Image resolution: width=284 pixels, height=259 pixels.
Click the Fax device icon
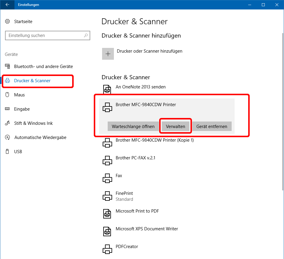tap(107, 178)
